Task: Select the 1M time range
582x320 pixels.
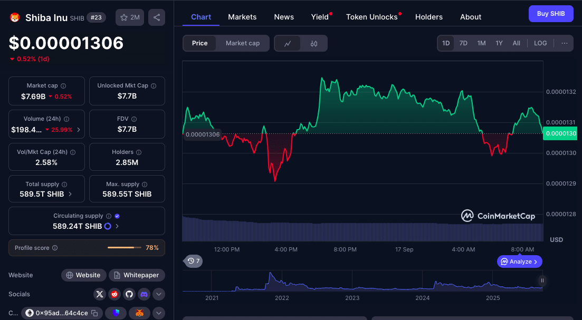Action: [481, 43]
